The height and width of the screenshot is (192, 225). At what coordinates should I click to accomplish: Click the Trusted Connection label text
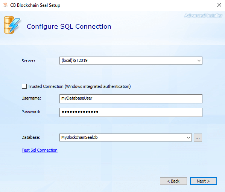coord(79,86)
